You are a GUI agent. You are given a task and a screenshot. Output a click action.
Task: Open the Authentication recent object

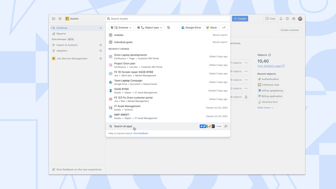pyautogui.click(x=268, y=79)
